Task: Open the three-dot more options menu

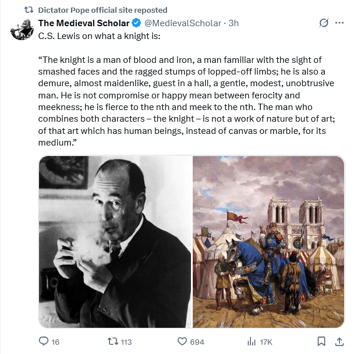Action: pyautogui.click(x=339, y=23)
